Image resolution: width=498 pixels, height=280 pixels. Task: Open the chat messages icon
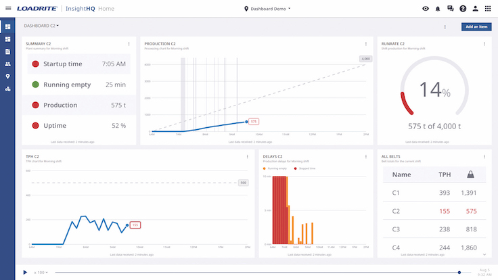tap(451, 9)
